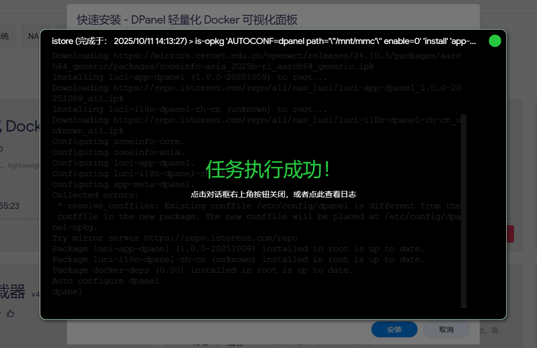Close the log dialog with green circle button
This screenshot has height=348, width=537.
click(495, 41)
